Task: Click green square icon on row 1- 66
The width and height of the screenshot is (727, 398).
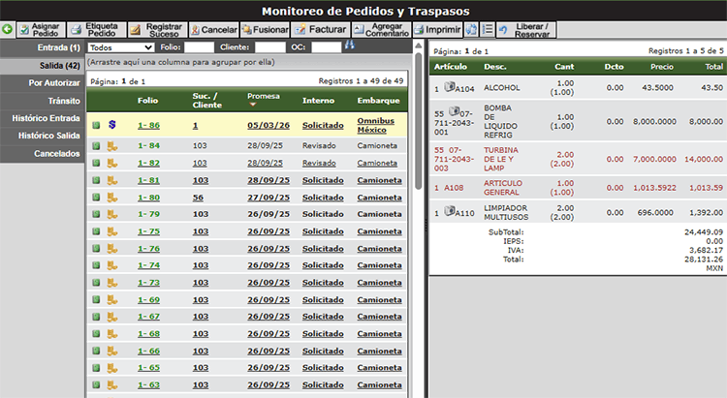Action: coord(96,351)
